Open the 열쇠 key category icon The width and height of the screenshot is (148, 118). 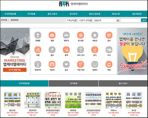[x=52, y=50]
